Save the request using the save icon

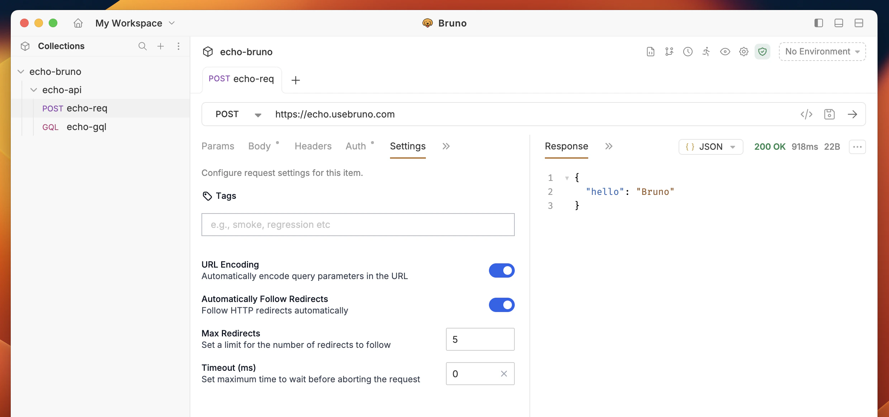click(830, 114)
